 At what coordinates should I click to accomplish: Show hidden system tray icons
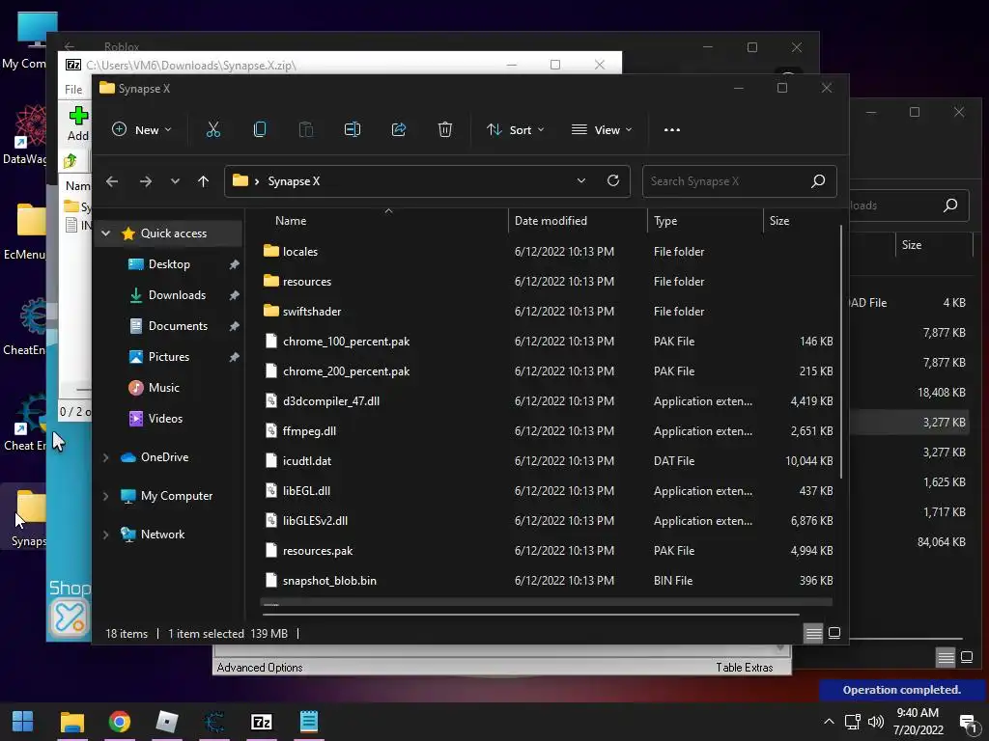[x=829, y=722]
